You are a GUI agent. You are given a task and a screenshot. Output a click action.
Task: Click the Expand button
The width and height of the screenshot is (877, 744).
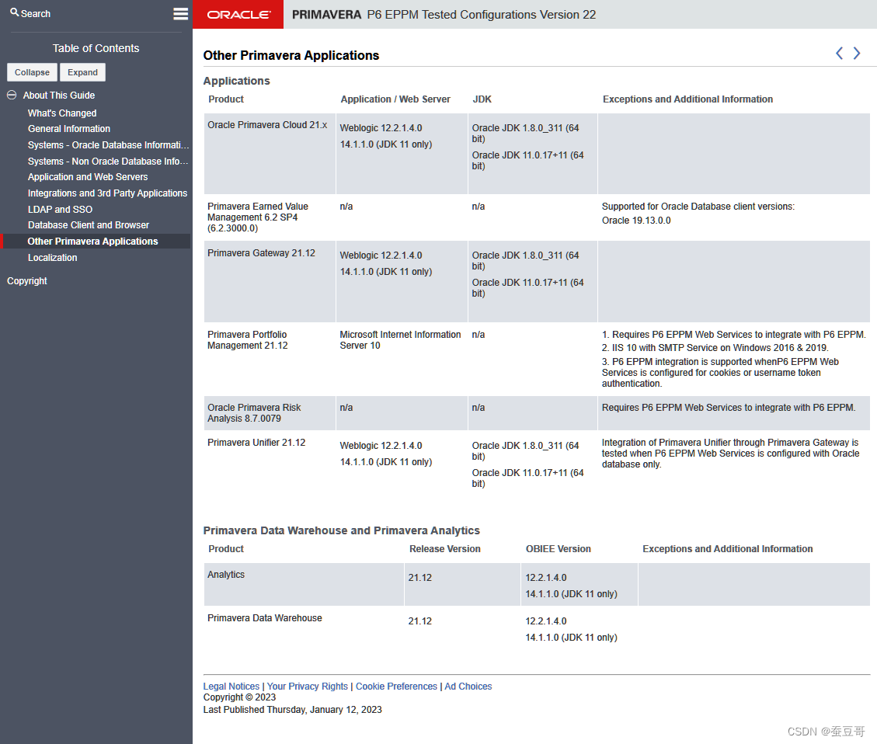pos(83,72)
